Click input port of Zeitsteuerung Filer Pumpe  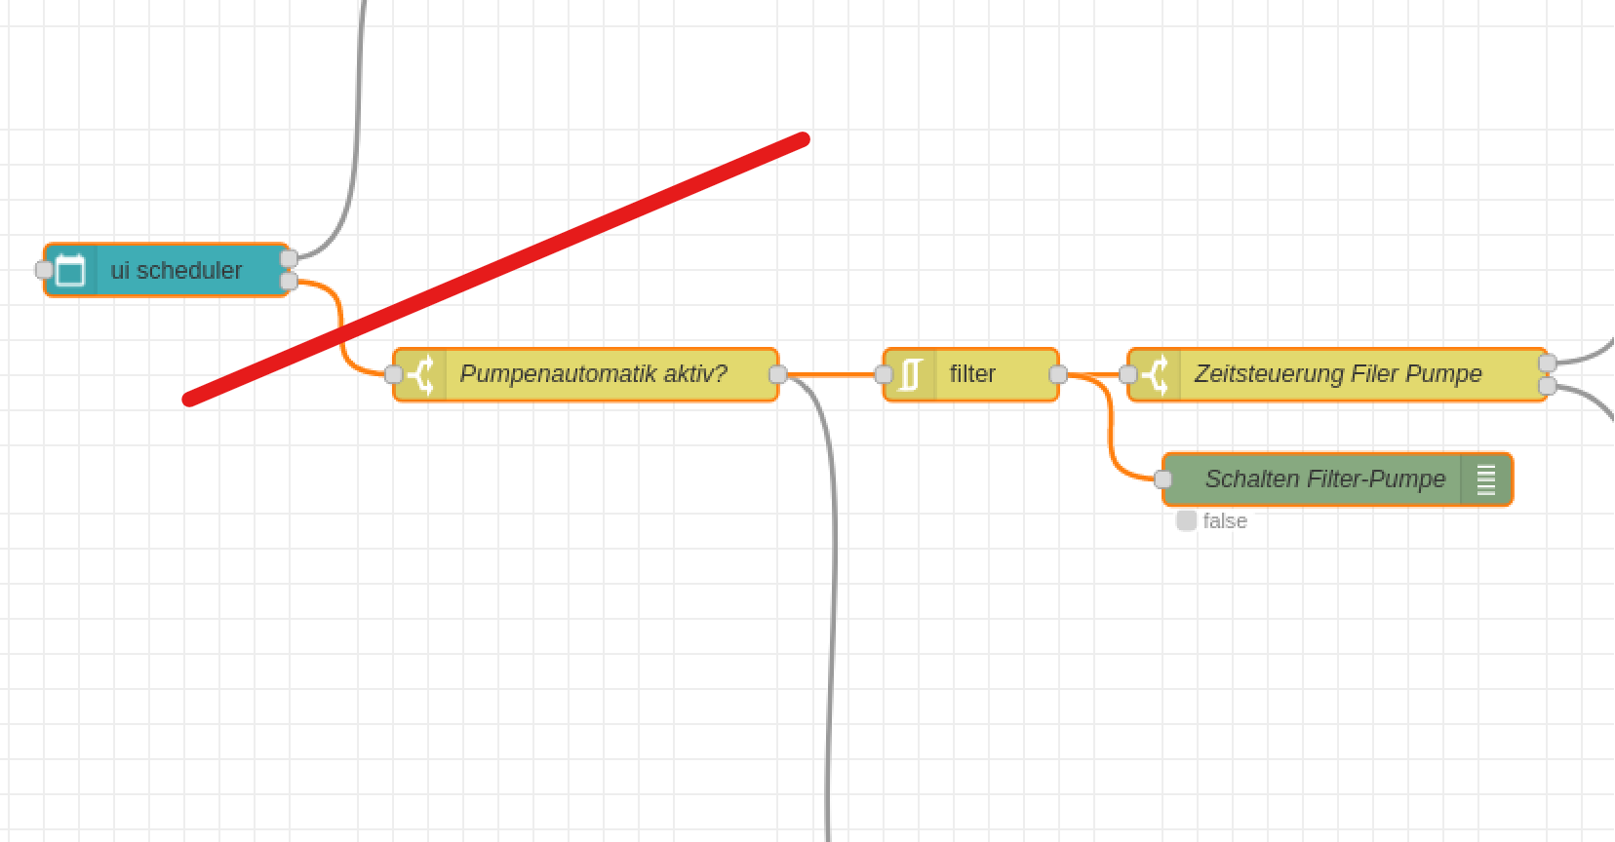[x=1128, y=374]
